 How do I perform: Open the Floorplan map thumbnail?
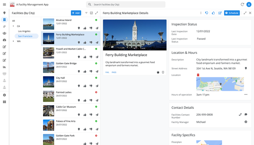pyautogui.click(x=209, y=142)
